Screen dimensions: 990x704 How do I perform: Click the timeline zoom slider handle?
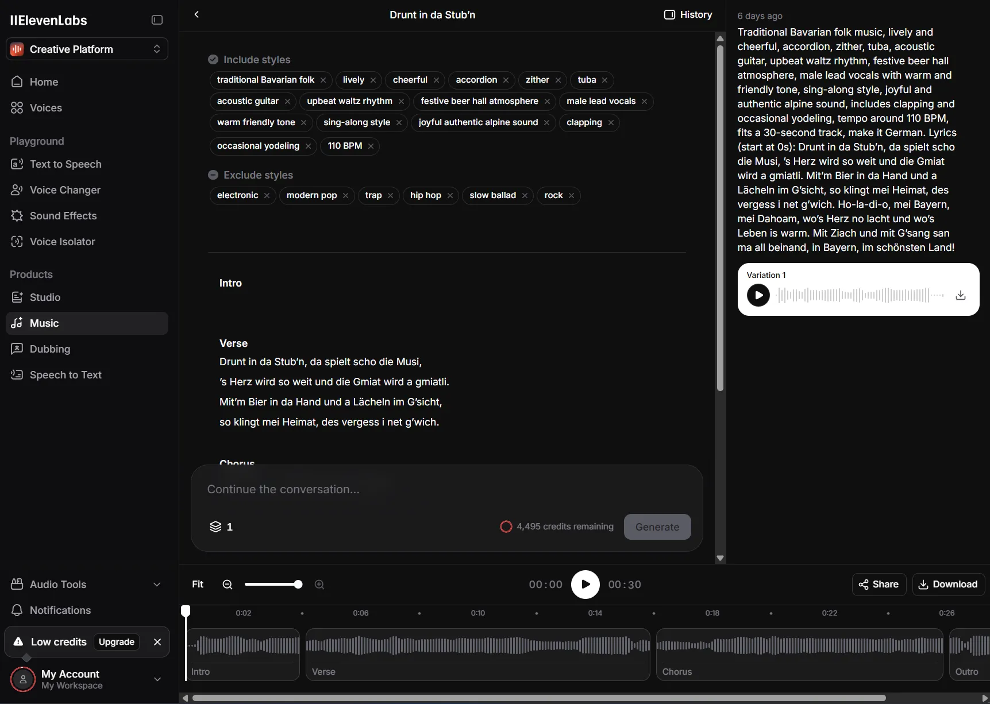298,585
